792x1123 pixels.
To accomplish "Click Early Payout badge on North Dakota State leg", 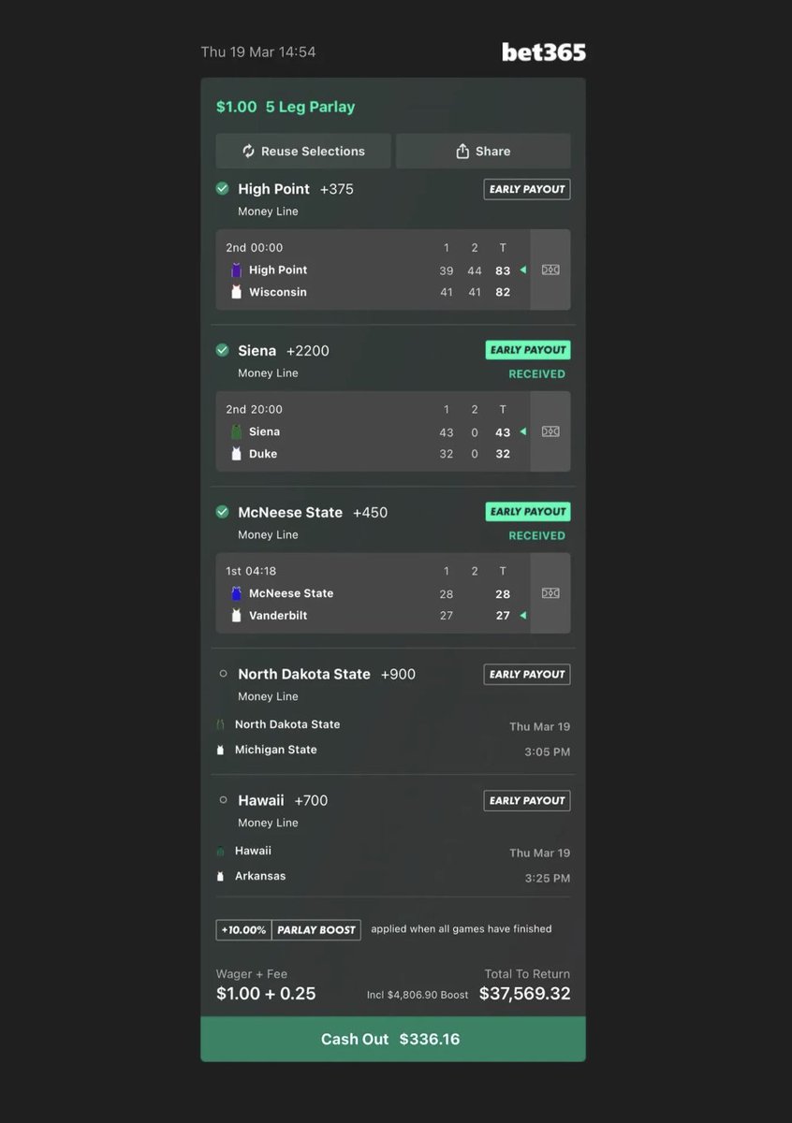I will pyautogui.click(x=527, y=674).
